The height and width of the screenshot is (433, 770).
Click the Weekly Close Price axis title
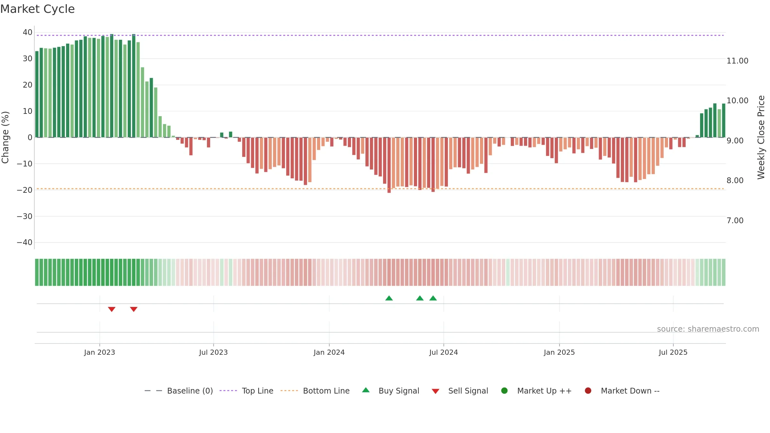click(x=761, y=137)
